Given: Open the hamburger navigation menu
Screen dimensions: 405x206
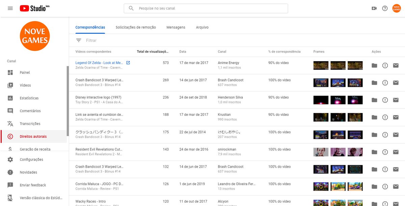Looking at the screenshot, I should point(10,8).
